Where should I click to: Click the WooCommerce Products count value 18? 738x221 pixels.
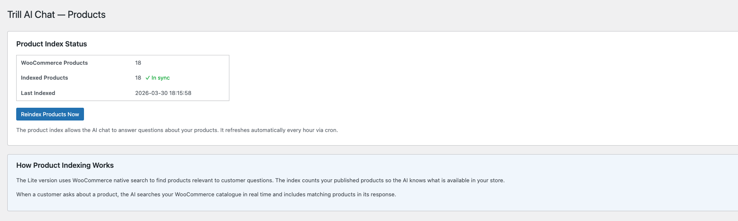(x=138, y=63)
